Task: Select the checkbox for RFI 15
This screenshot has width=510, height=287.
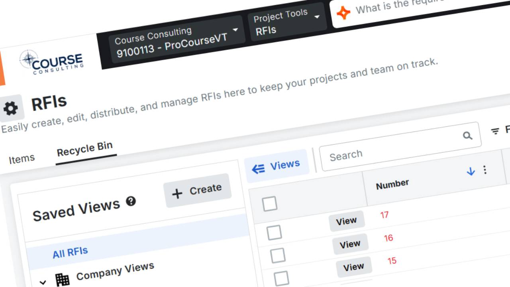Action: [x=281, y=279]
